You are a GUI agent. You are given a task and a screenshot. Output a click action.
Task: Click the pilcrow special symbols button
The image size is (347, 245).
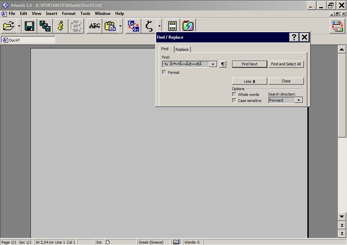pyautogui.click(x=223, y=64)
